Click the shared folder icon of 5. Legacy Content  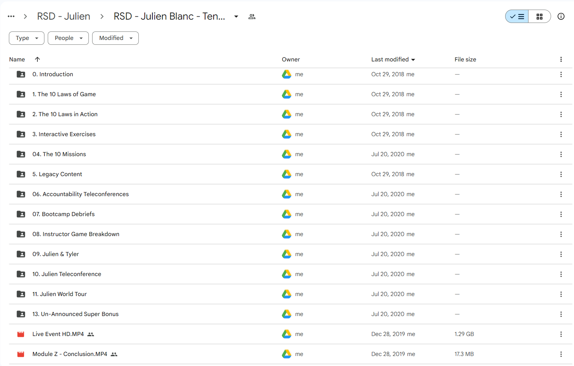coord(21,174)
